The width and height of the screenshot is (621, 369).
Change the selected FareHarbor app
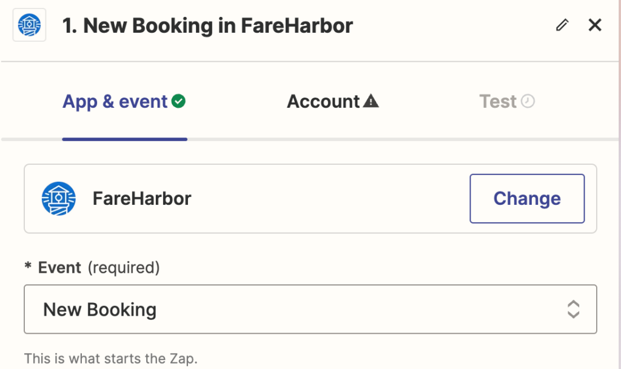(x=527, y=199)
